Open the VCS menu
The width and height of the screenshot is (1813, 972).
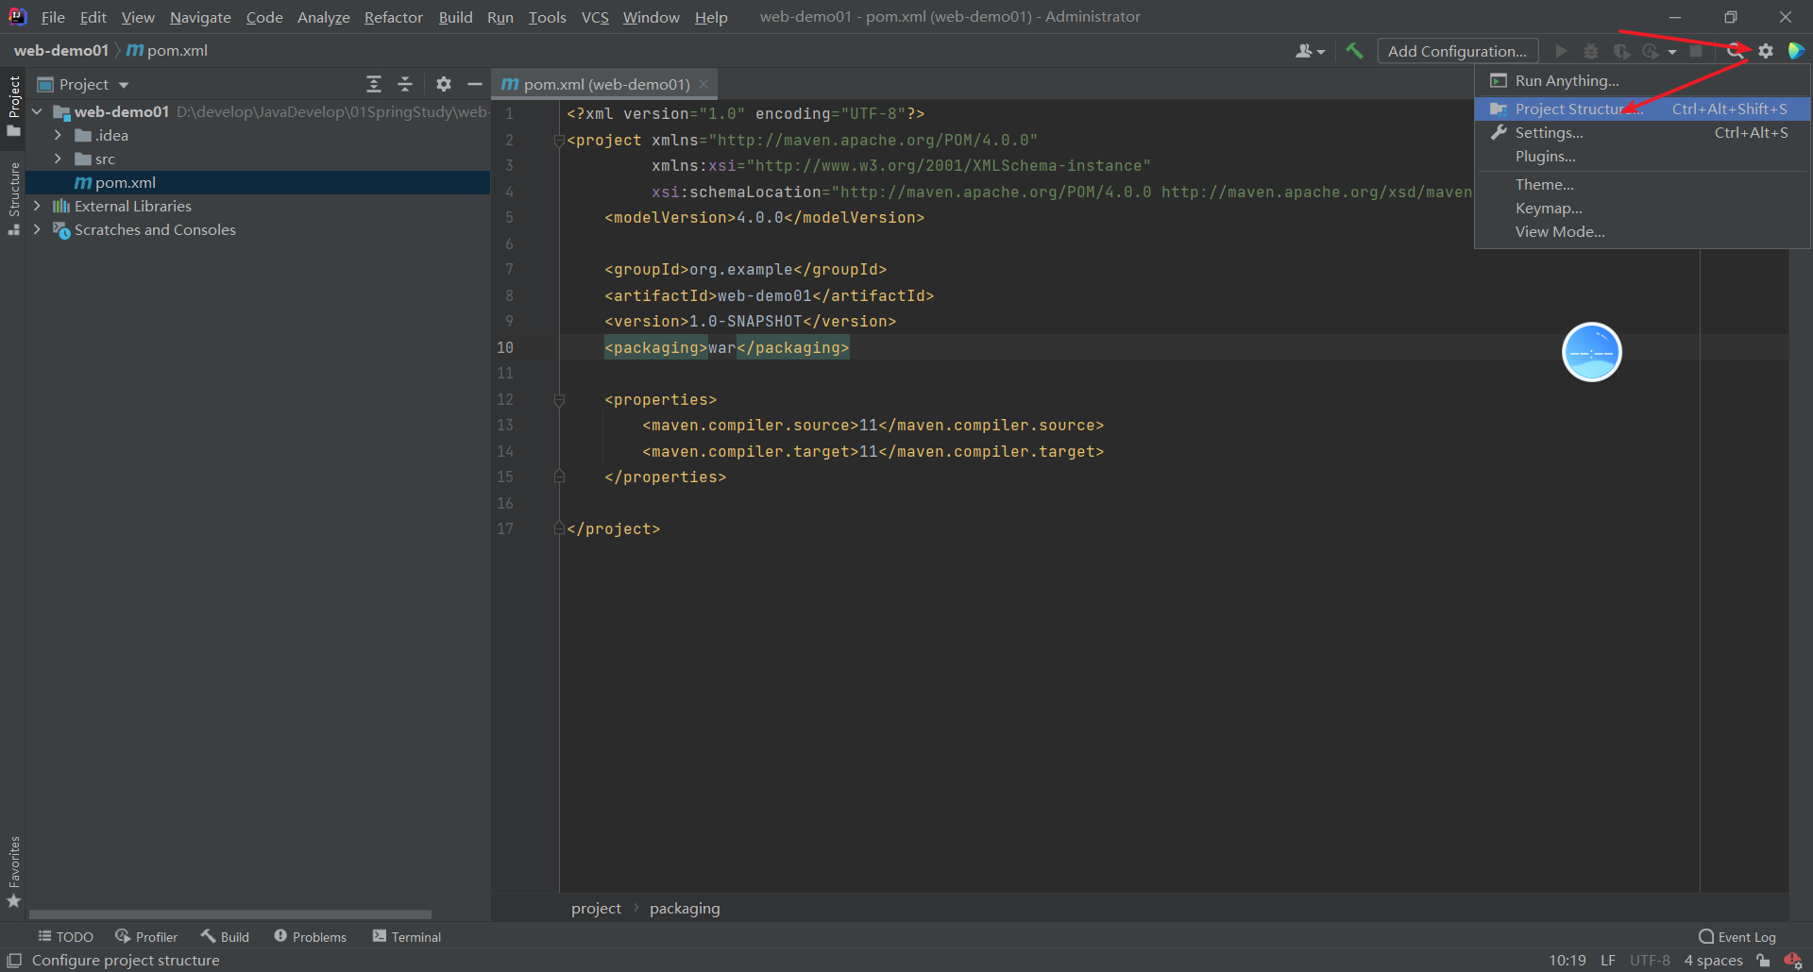click(x=595, y=17)
